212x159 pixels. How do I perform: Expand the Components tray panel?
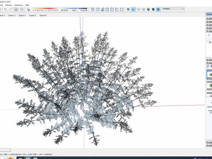point(209,25)
